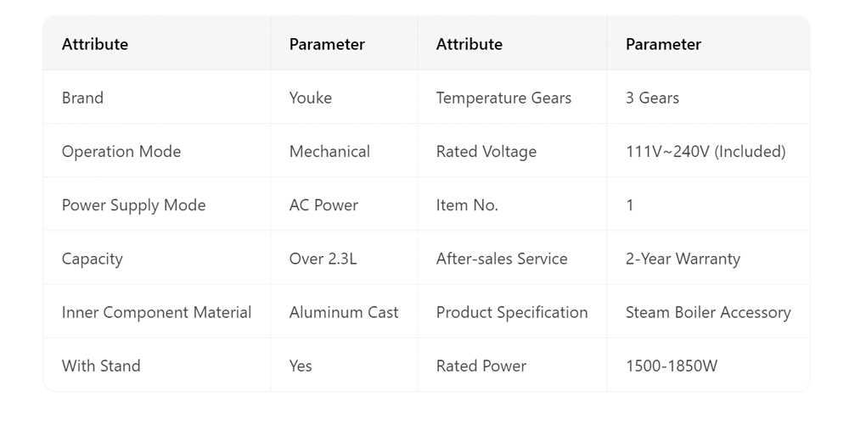
Task: Click the Operation Mode label
Action: 121,152
